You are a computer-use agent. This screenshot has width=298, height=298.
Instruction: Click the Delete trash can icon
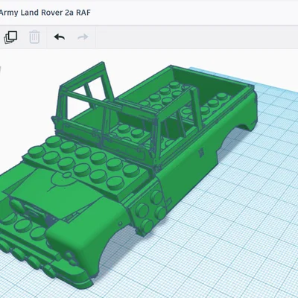34,37
